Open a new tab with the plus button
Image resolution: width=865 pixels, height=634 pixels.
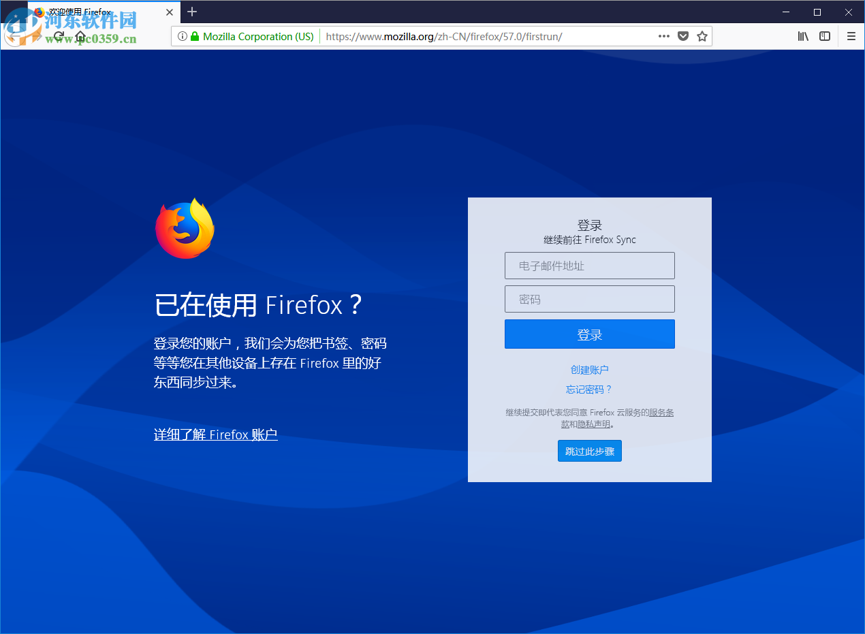pos(191,12)
